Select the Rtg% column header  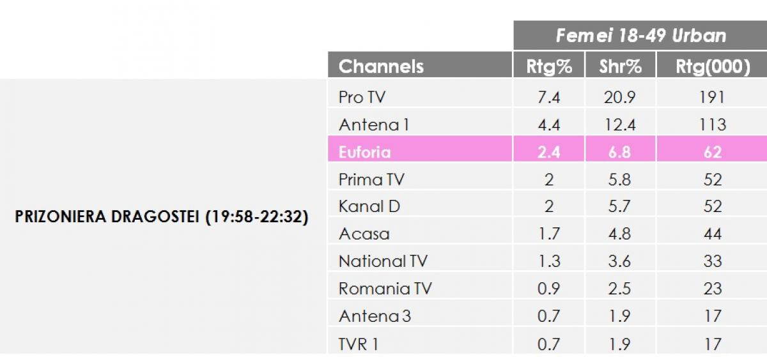coord(549,66)
